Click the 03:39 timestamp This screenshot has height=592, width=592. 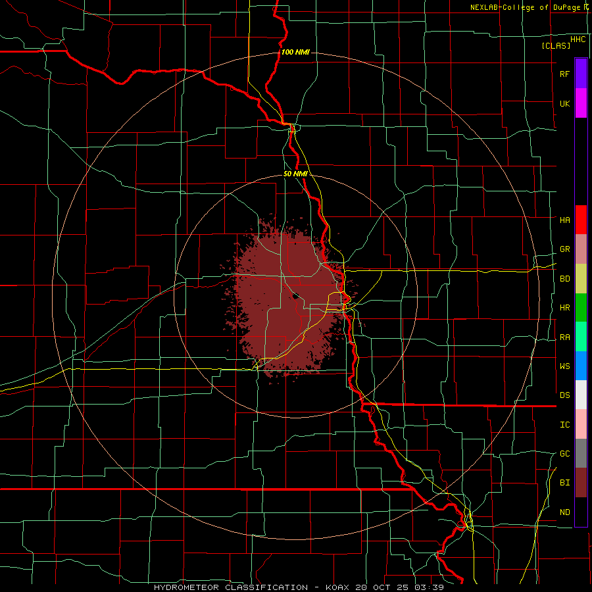429,587
